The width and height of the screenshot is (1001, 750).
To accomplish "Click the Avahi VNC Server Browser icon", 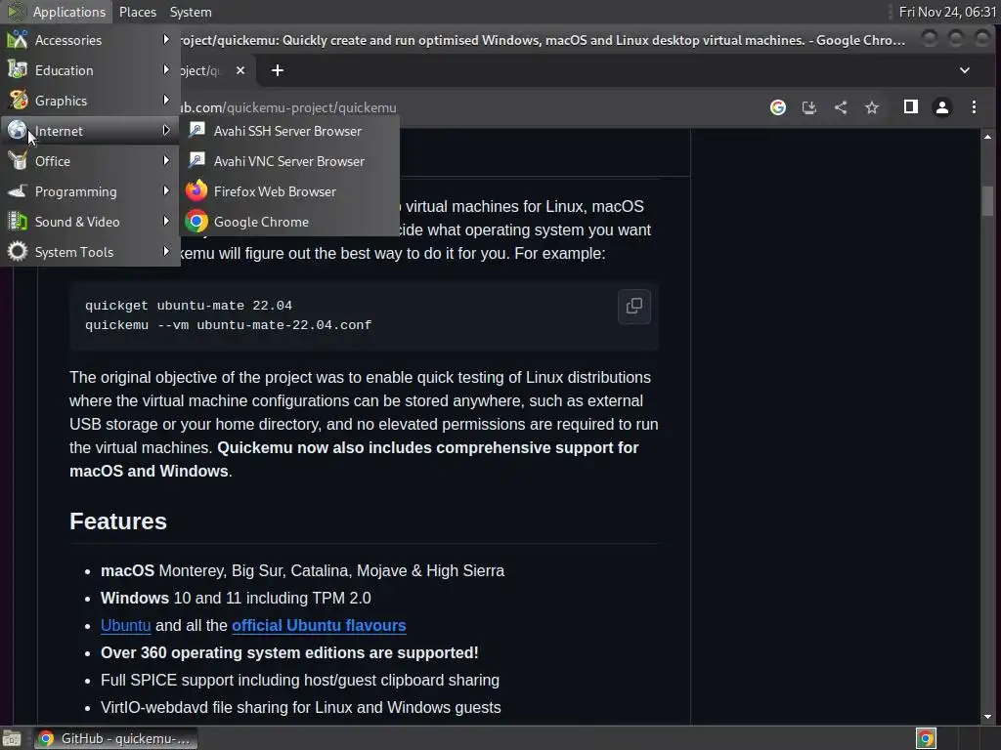I will tap(196, 160).
